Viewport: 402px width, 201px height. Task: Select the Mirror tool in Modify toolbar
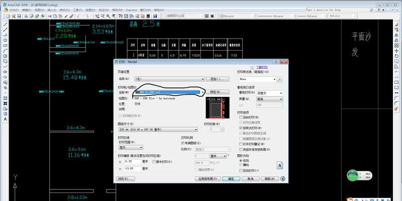396,35
